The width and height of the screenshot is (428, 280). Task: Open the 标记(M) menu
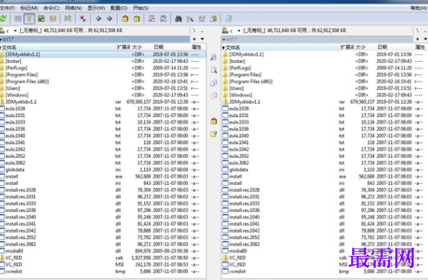tap(29, 9)
